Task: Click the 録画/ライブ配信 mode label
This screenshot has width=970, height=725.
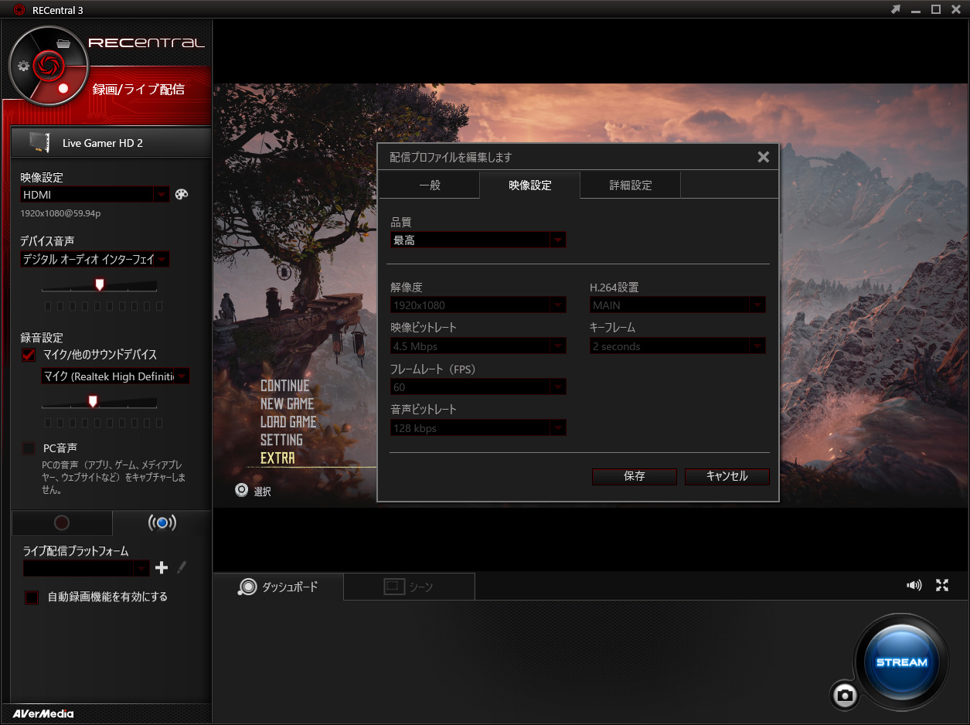Action: [x=138, y=89]
